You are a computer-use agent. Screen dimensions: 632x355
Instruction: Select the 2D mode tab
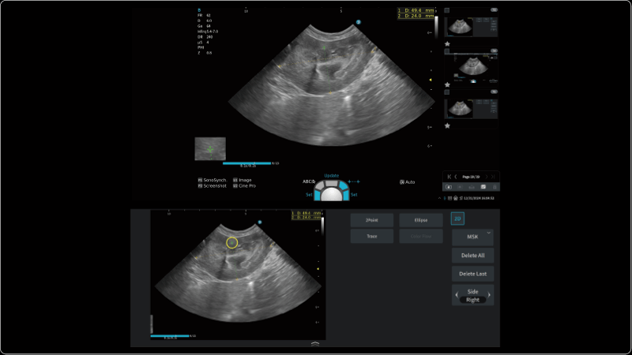tap(457, 218)
